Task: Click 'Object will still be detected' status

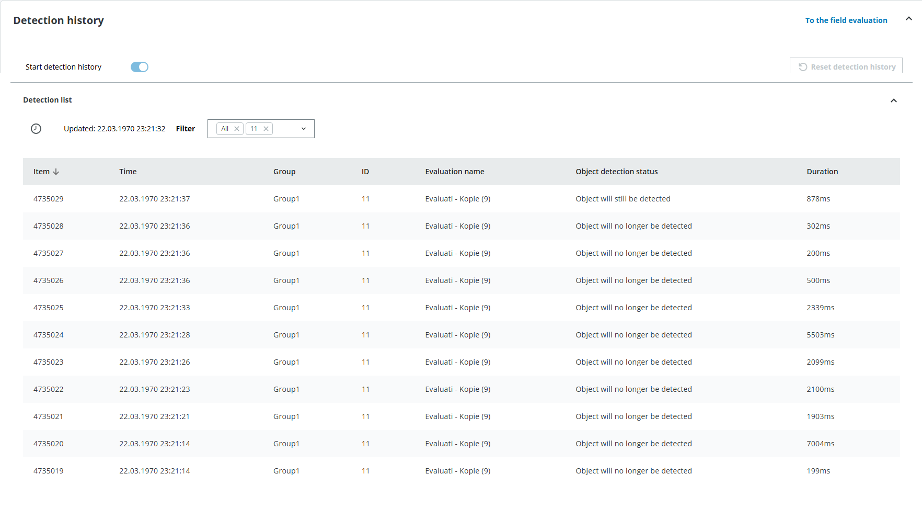Action: point(623,199)
